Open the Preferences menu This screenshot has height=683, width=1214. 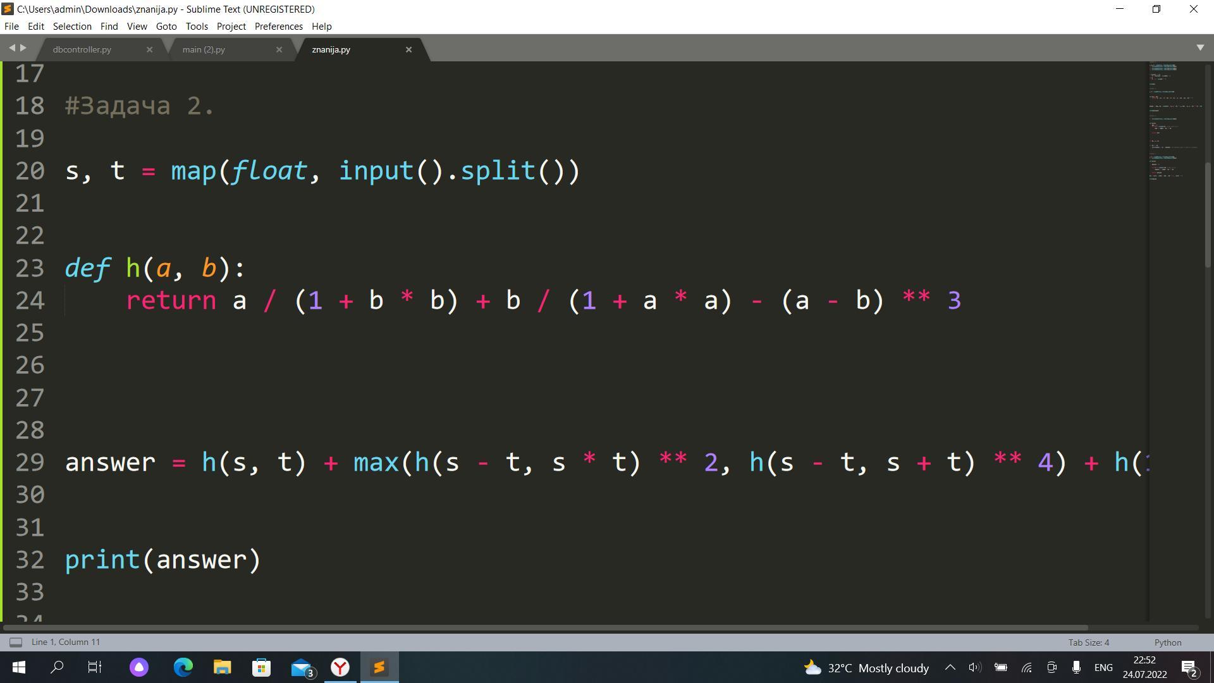(x=278, y=27)
